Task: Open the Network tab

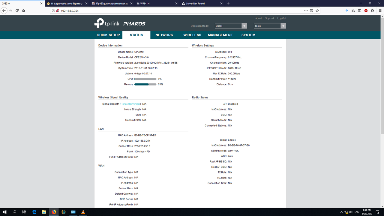Action: (x=164, y=35)
